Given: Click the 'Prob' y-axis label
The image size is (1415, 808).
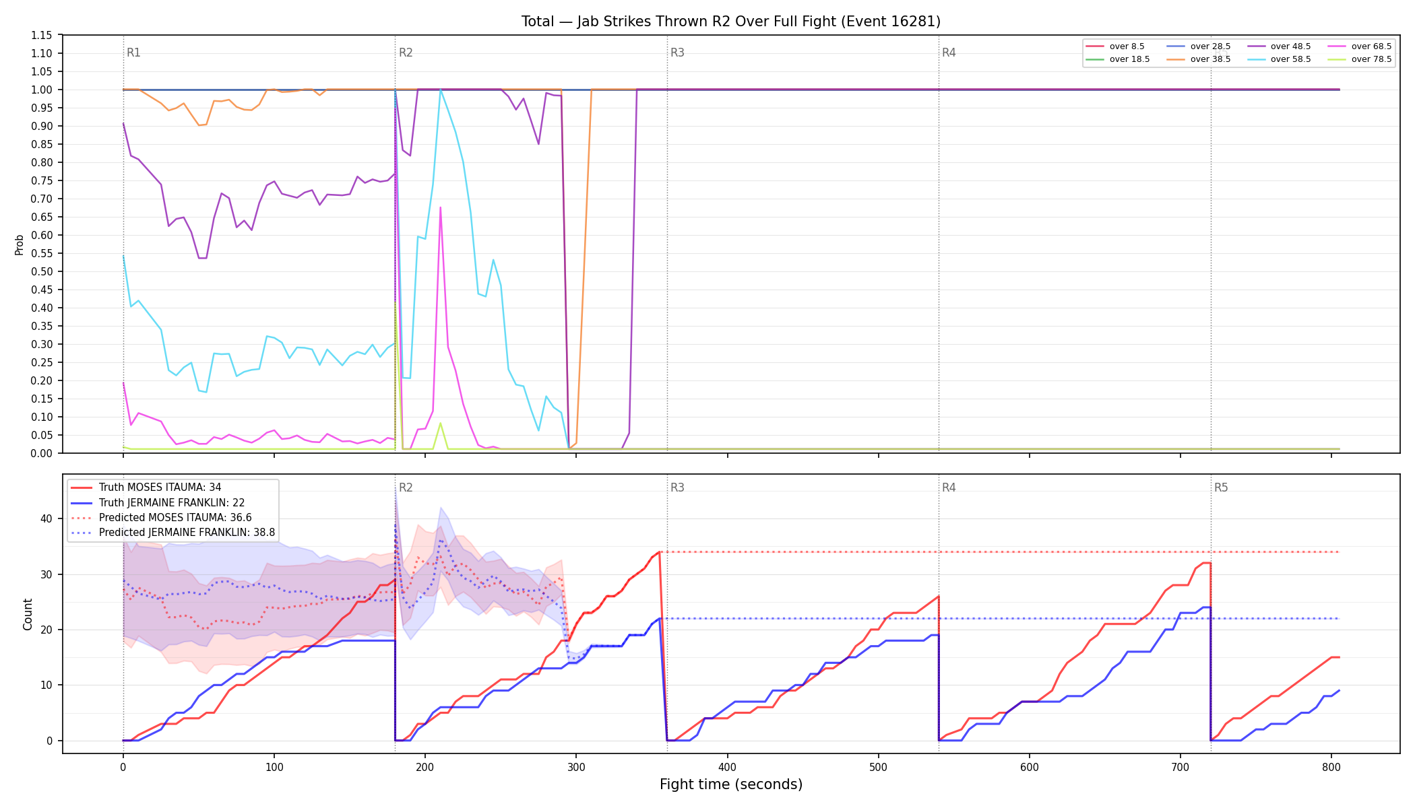Looking at the screenshot, I should 20,244.
